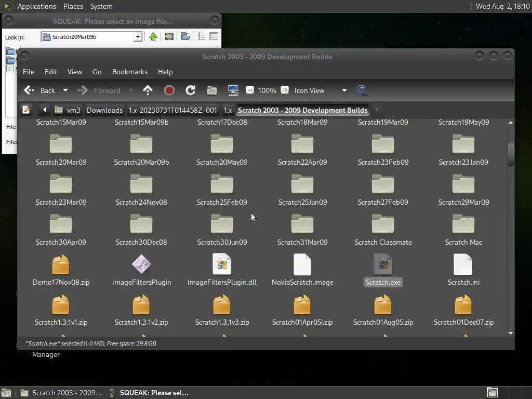Click the scrollbar down arrow

pos(511,333)
